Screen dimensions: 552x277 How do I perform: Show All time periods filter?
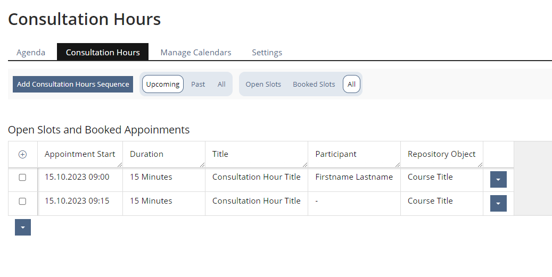pos(221,84)
